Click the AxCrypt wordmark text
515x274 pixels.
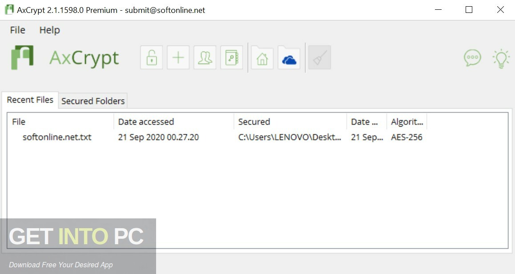pos(84,58)
